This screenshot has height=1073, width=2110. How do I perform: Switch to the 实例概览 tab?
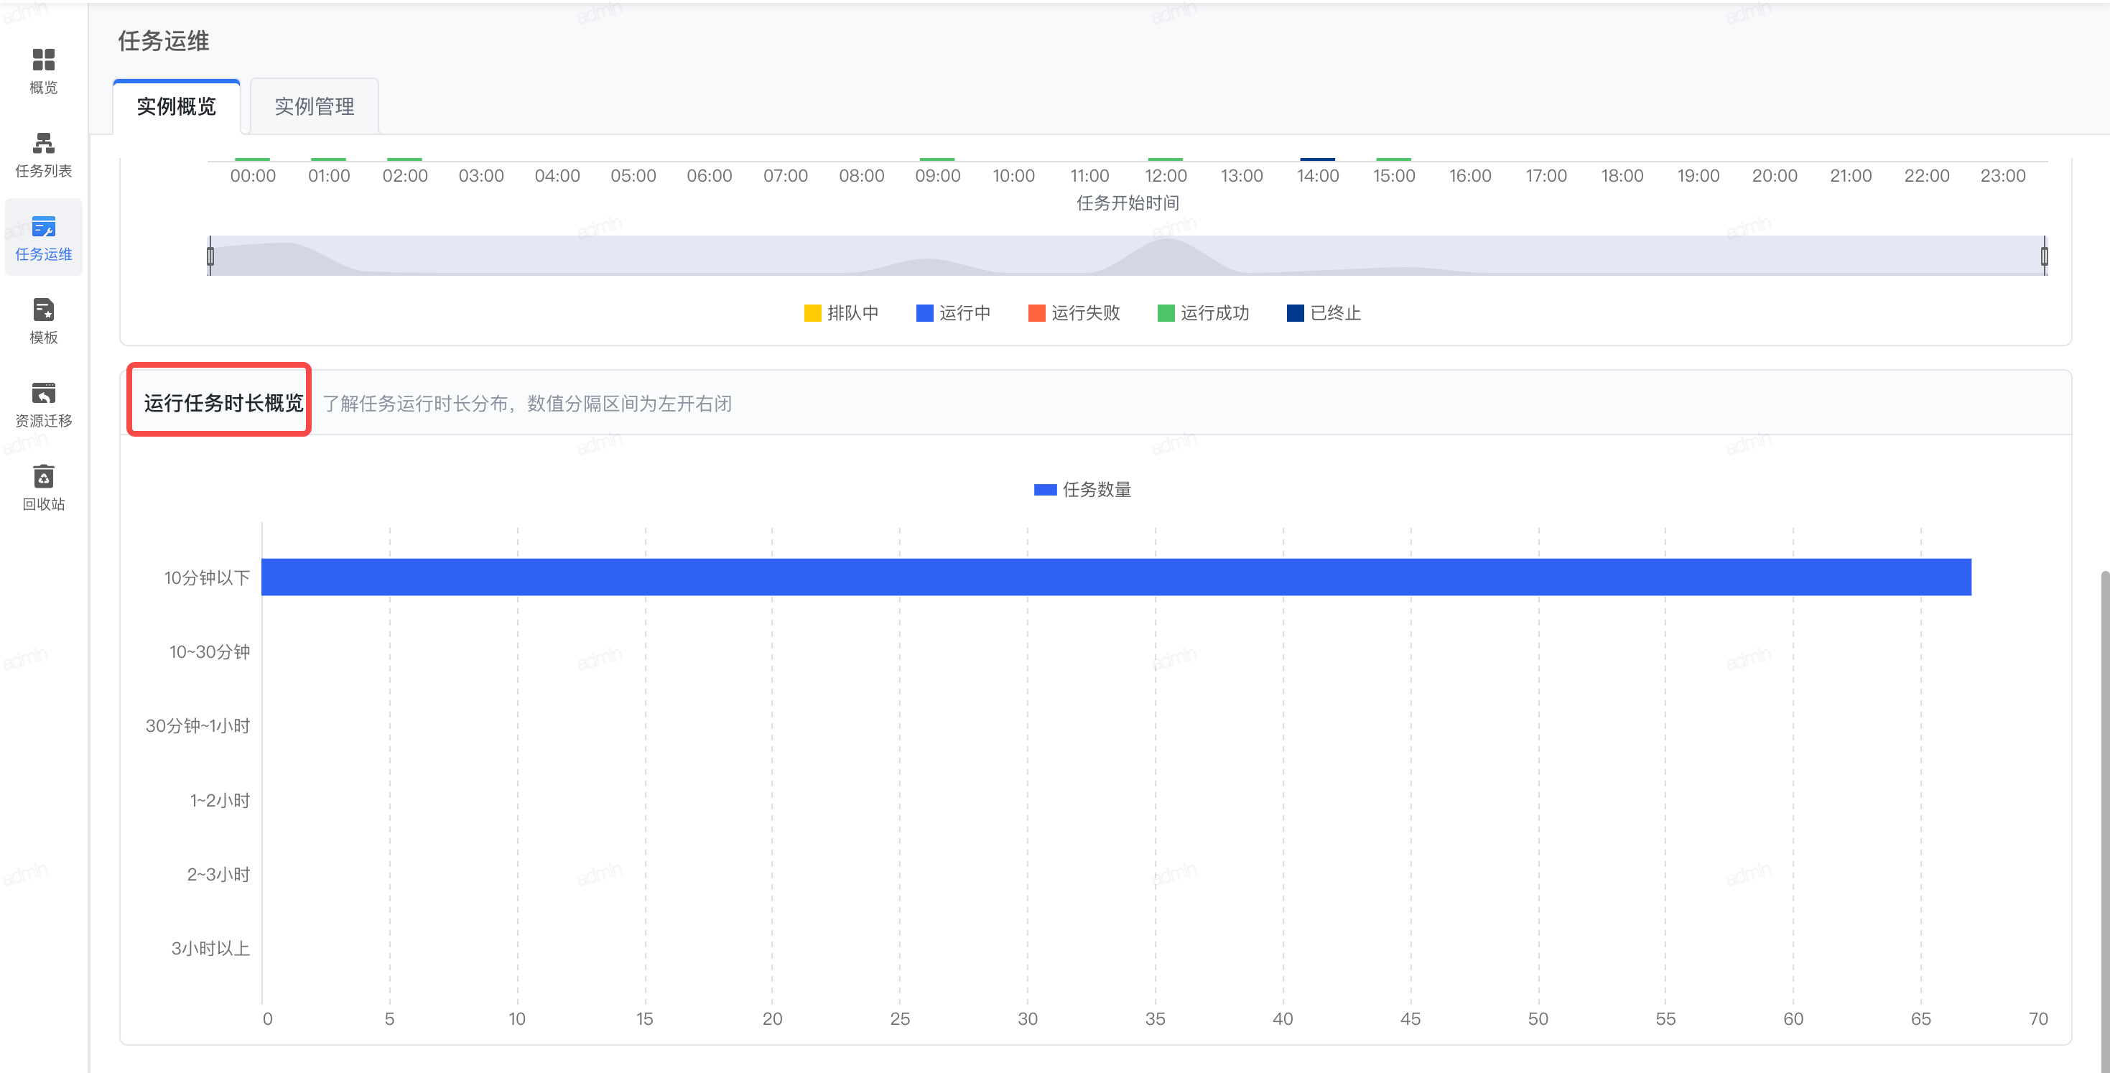click(x=176, y=106)
